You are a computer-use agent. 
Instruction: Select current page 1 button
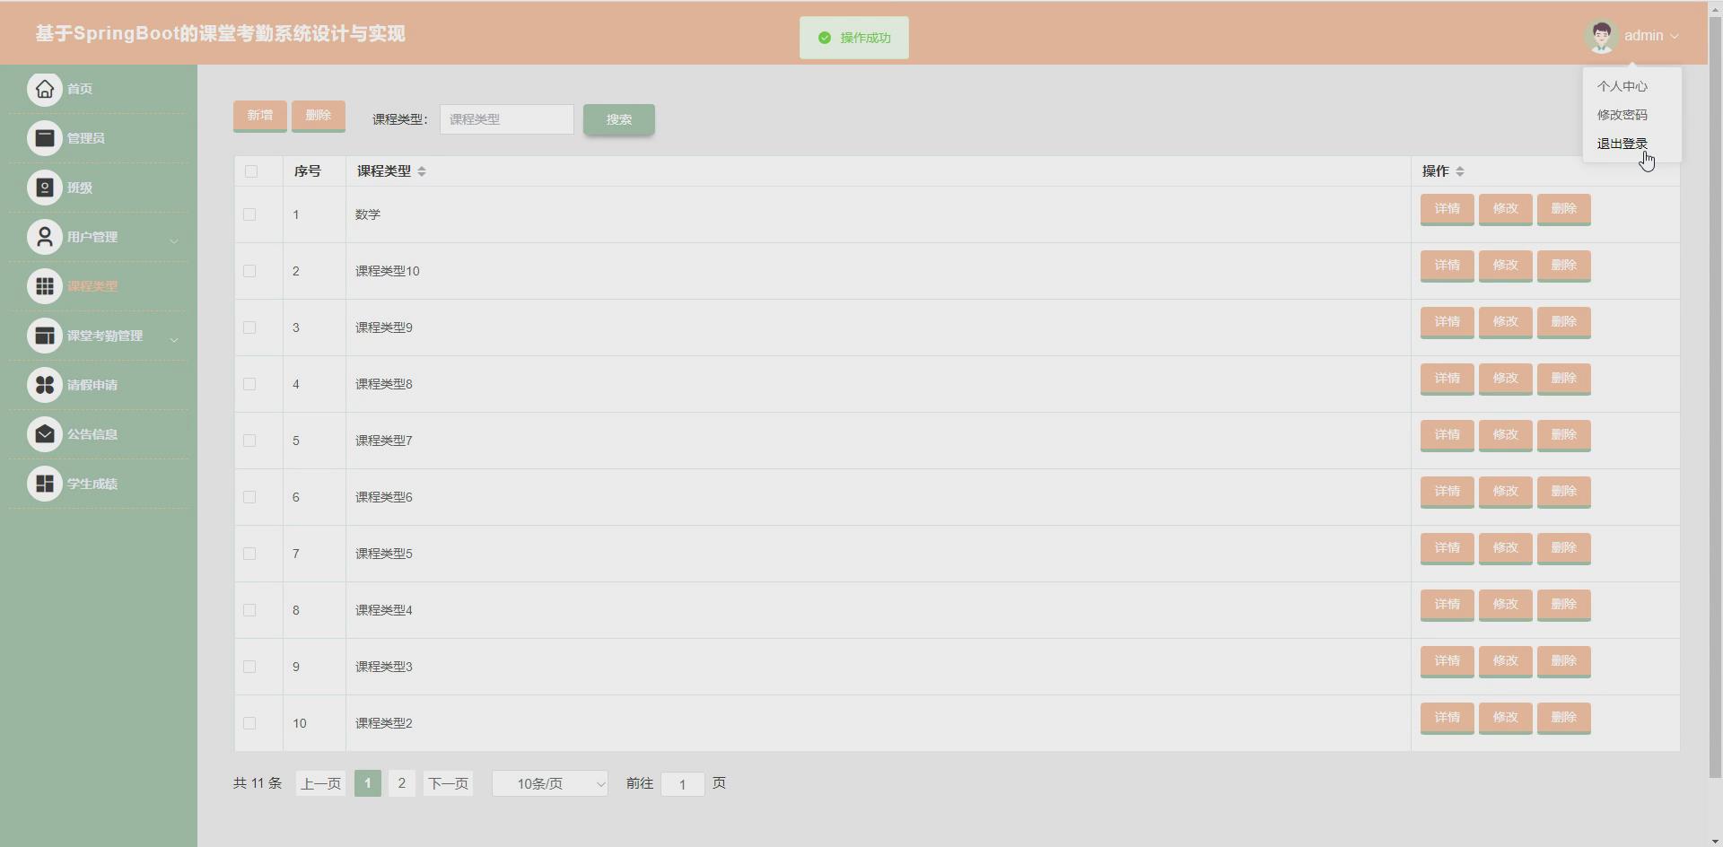pos(367,783)
